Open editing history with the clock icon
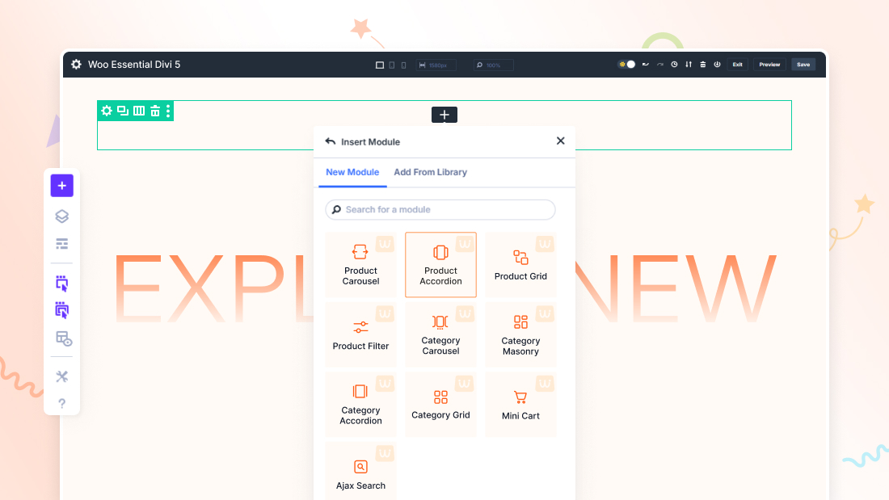The height and width of the screenshot is (500, 889). click(674, 64)
